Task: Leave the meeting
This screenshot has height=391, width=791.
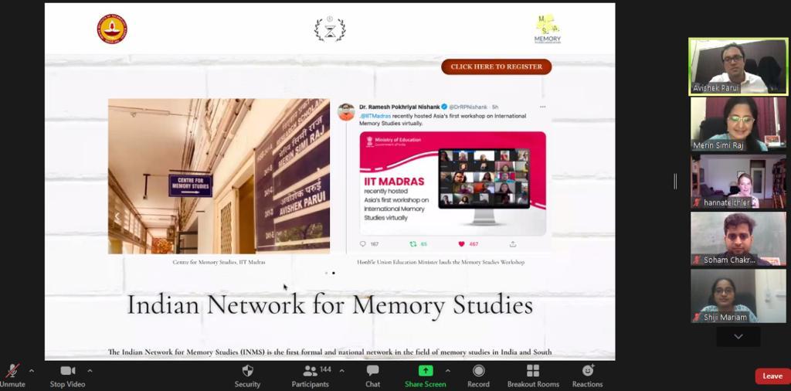Action: pos(772,376)
